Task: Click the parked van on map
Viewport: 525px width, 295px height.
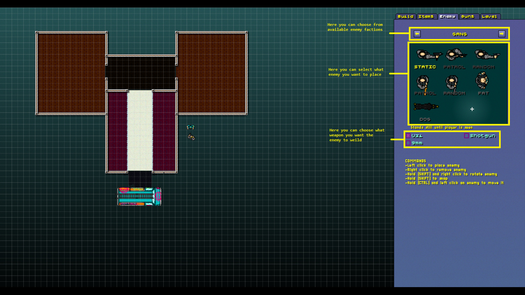Action: coord(139,196)
